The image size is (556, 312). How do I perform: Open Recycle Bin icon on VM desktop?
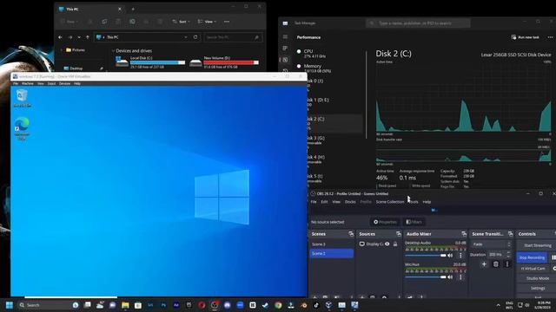coord(22,98)
